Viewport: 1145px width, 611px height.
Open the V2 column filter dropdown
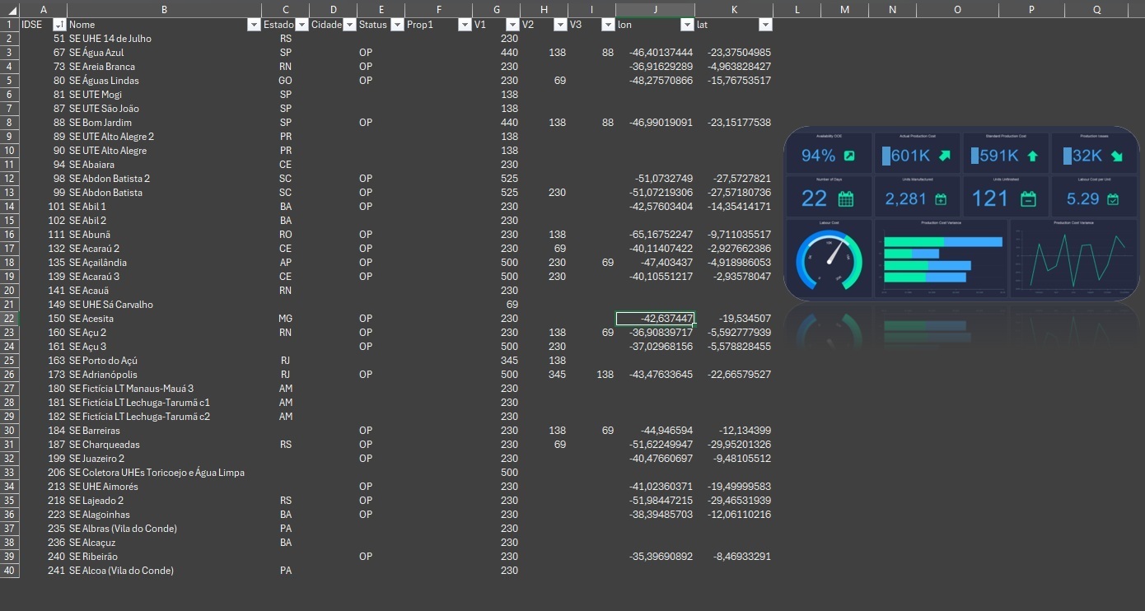pos(560,25)
